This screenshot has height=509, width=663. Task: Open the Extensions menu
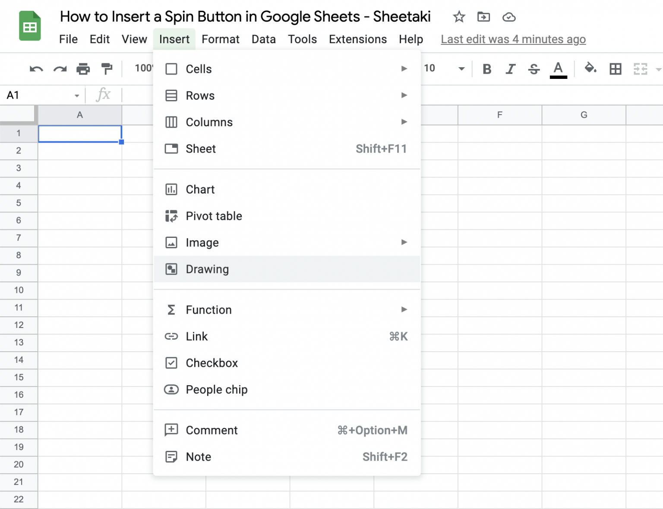pos(357,39)
